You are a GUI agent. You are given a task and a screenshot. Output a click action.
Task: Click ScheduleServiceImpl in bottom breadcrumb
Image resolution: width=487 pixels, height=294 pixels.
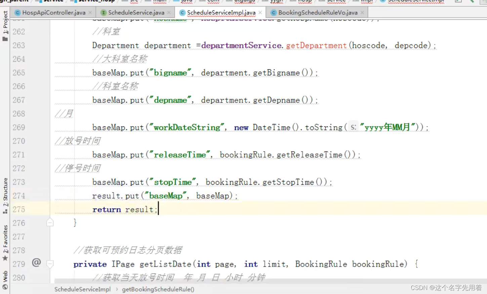click(82, 289)
